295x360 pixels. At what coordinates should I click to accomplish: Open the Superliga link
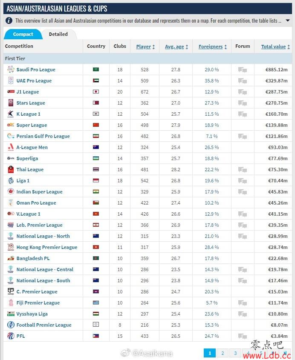[x=27, y=158]
